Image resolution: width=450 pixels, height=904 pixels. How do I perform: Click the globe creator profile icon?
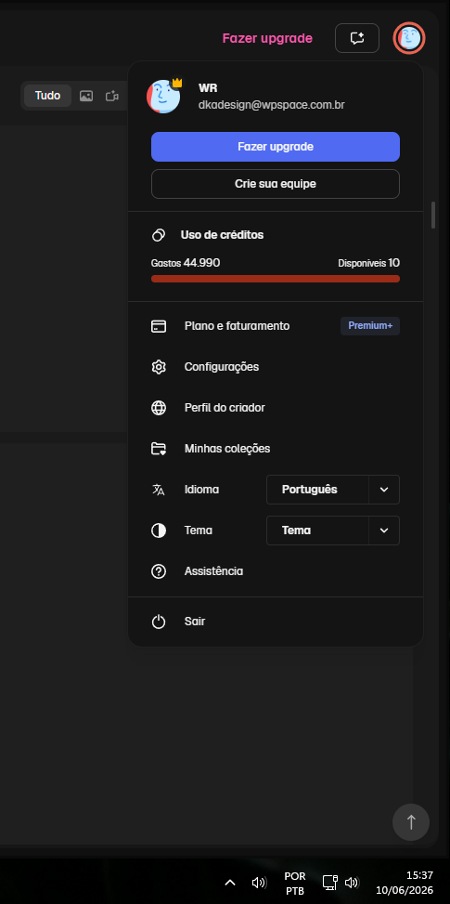[x=159, y=408]
